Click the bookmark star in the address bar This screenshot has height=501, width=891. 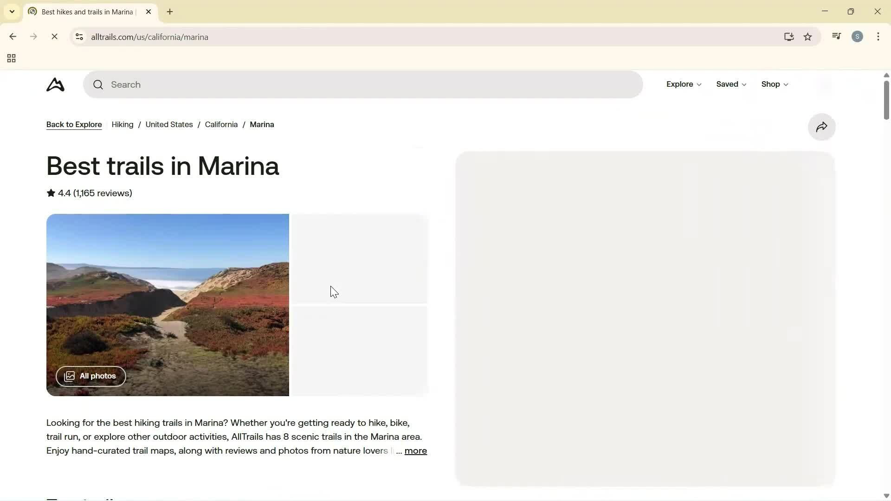coord(808,37)
